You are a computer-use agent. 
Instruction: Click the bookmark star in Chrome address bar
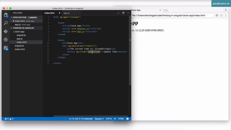[221, 15]
